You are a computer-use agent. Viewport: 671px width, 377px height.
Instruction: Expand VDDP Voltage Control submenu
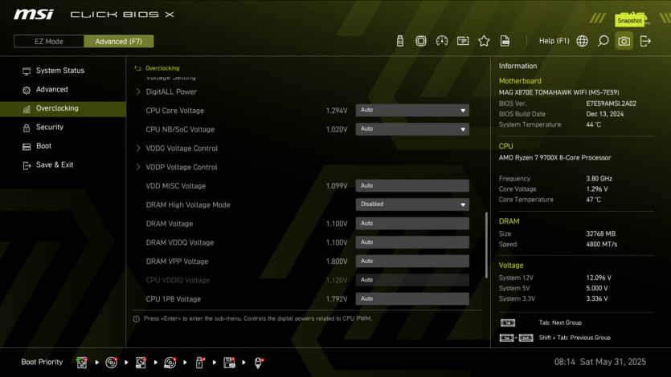pos(182,167)
